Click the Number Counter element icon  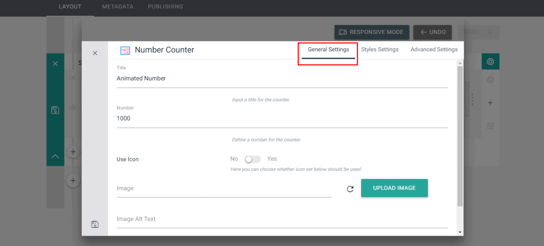125,50
